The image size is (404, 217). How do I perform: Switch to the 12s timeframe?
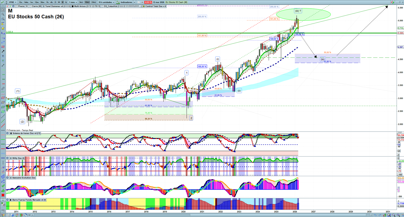click(x=20, y=2)
